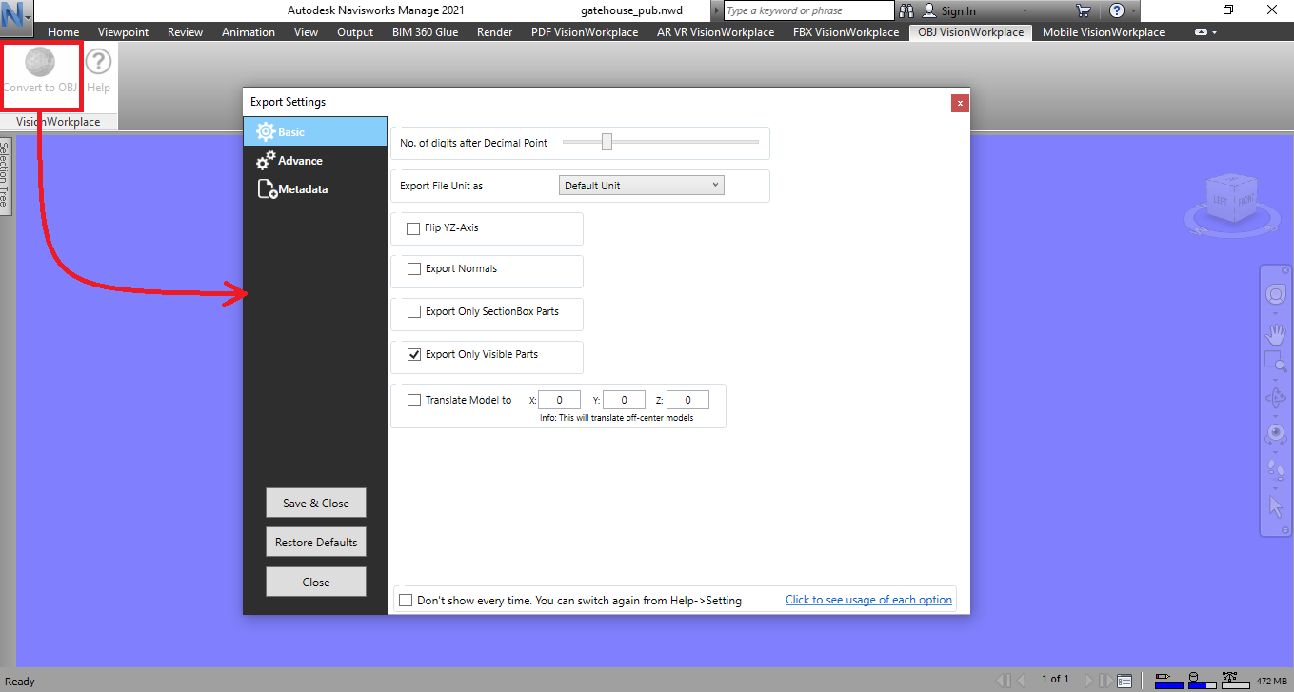Click the keyword search box
This screenshot has height=692, width=1294.
click(808, 10)
